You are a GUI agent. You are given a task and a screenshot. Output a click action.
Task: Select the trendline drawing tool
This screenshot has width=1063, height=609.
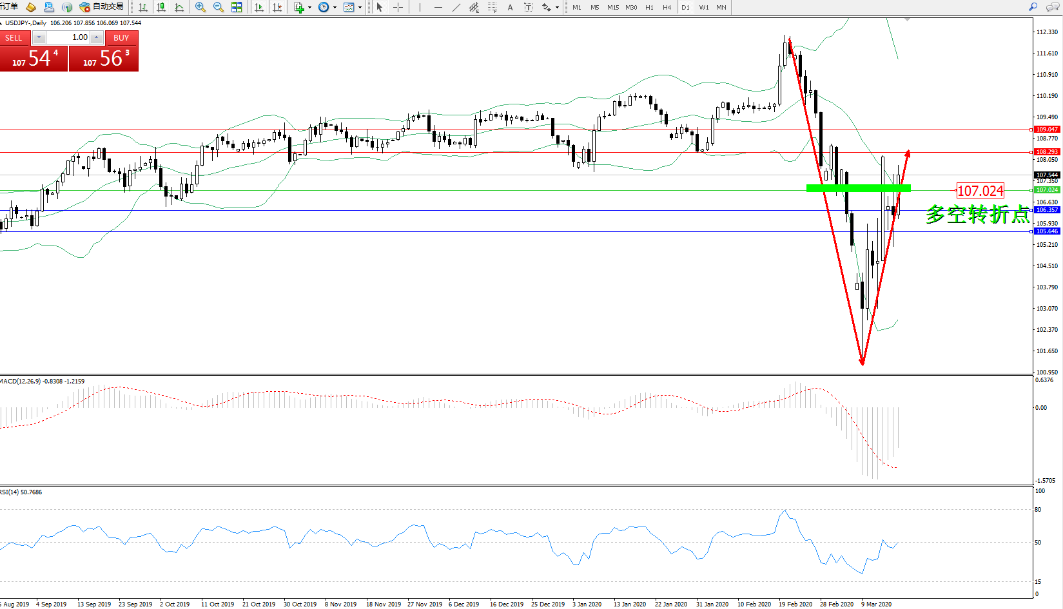pyautogui.click(x=456, y=7)
